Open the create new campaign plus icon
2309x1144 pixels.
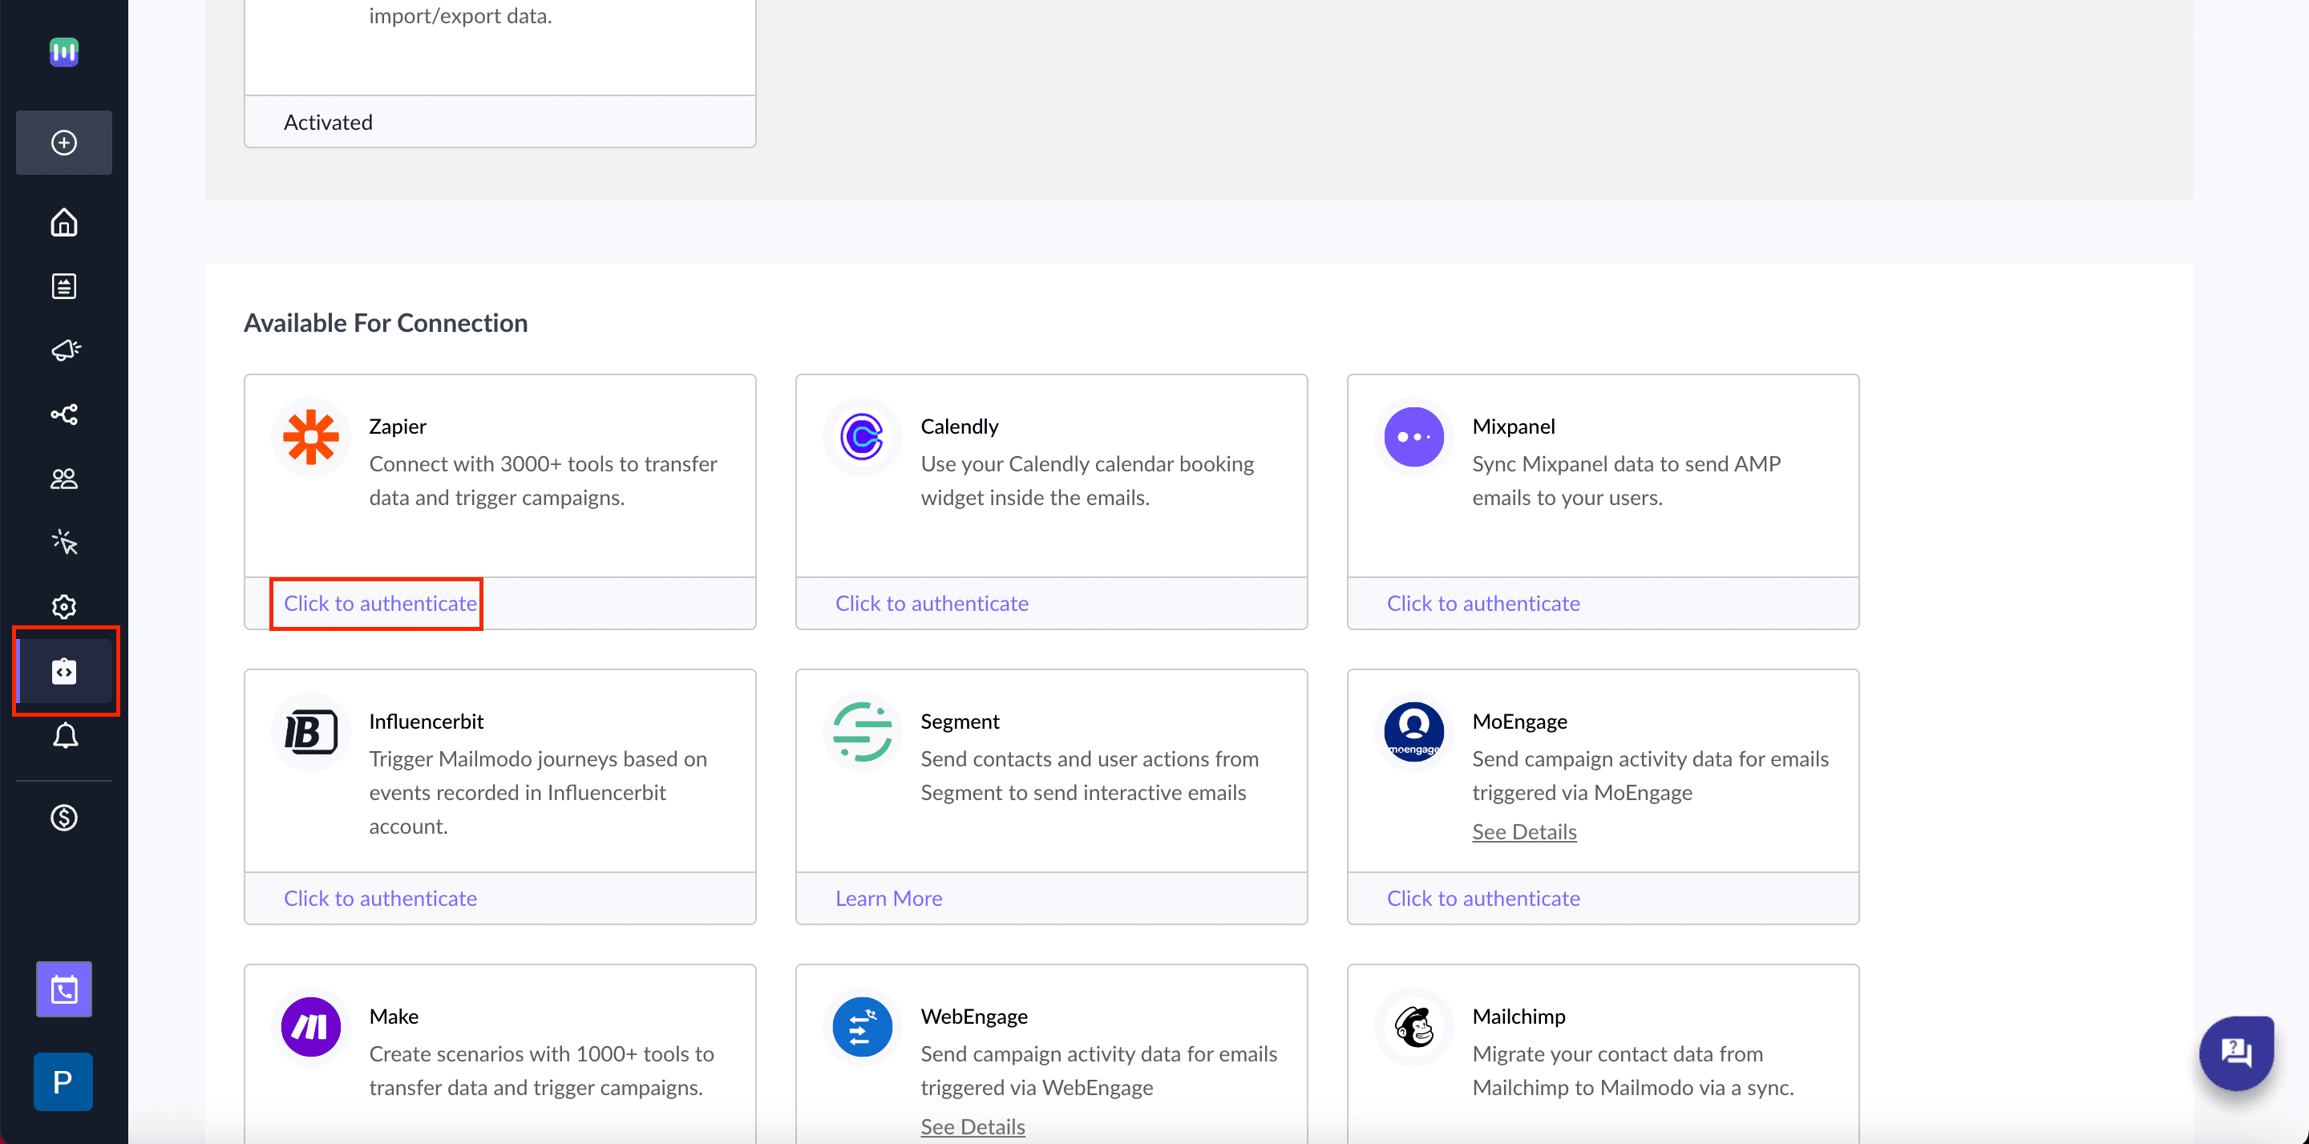[63, 143]
